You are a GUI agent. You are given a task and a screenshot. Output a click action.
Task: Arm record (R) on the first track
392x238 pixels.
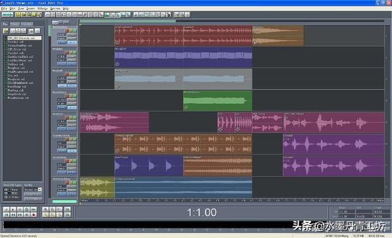[67, 31]
